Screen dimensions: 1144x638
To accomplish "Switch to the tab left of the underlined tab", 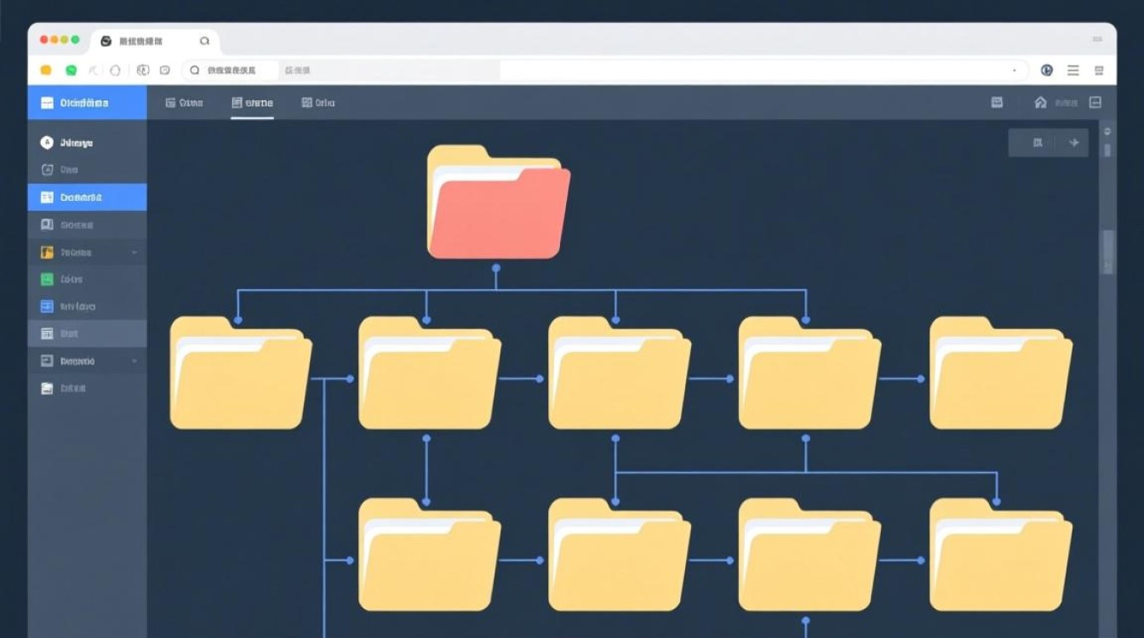I will pyautogui.click(x=184, y=103).
